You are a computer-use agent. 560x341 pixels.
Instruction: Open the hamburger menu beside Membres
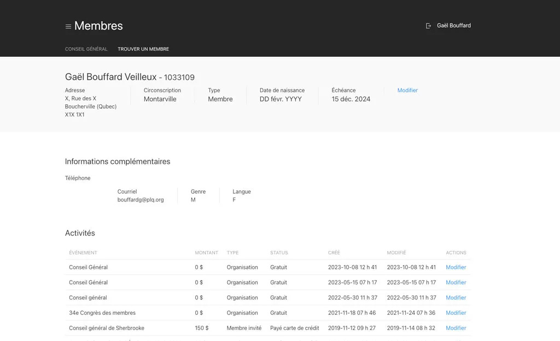click(68, 26)
